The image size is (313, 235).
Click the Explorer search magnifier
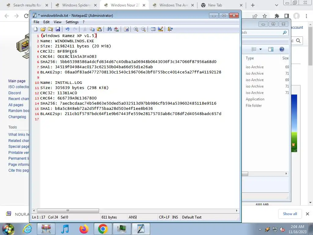[285, 32]
